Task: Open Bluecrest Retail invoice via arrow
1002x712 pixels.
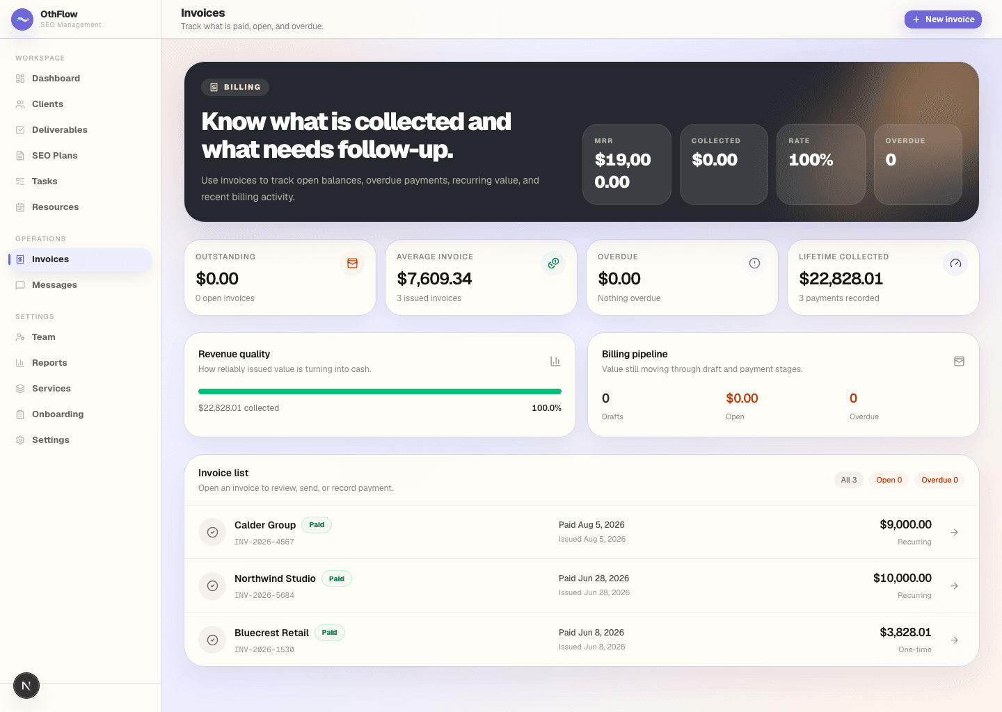Action: (955, 640)
